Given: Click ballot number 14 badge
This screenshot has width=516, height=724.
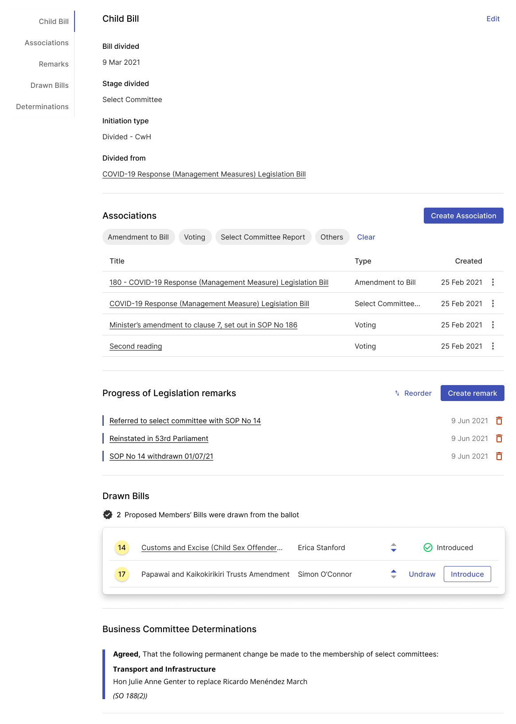Looking at the screenshot, I should tap(122, 547).
